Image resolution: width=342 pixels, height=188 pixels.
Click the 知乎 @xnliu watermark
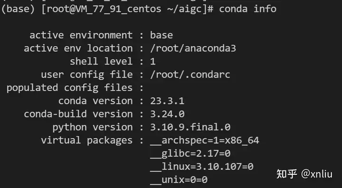(304, 174)
